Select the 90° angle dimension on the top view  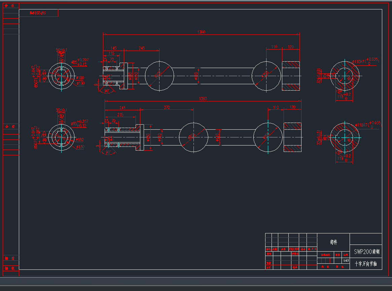coord(107,91)
